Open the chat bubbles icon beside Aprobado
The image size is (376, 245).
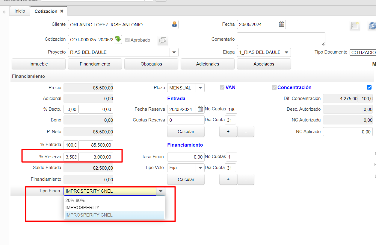(163, 40)
